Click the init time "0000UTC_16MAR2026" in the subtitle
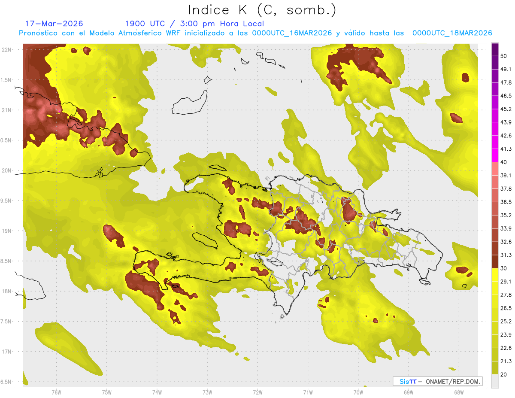The height and width of the screenshot is (398, 515). click(x=292, y=33)
